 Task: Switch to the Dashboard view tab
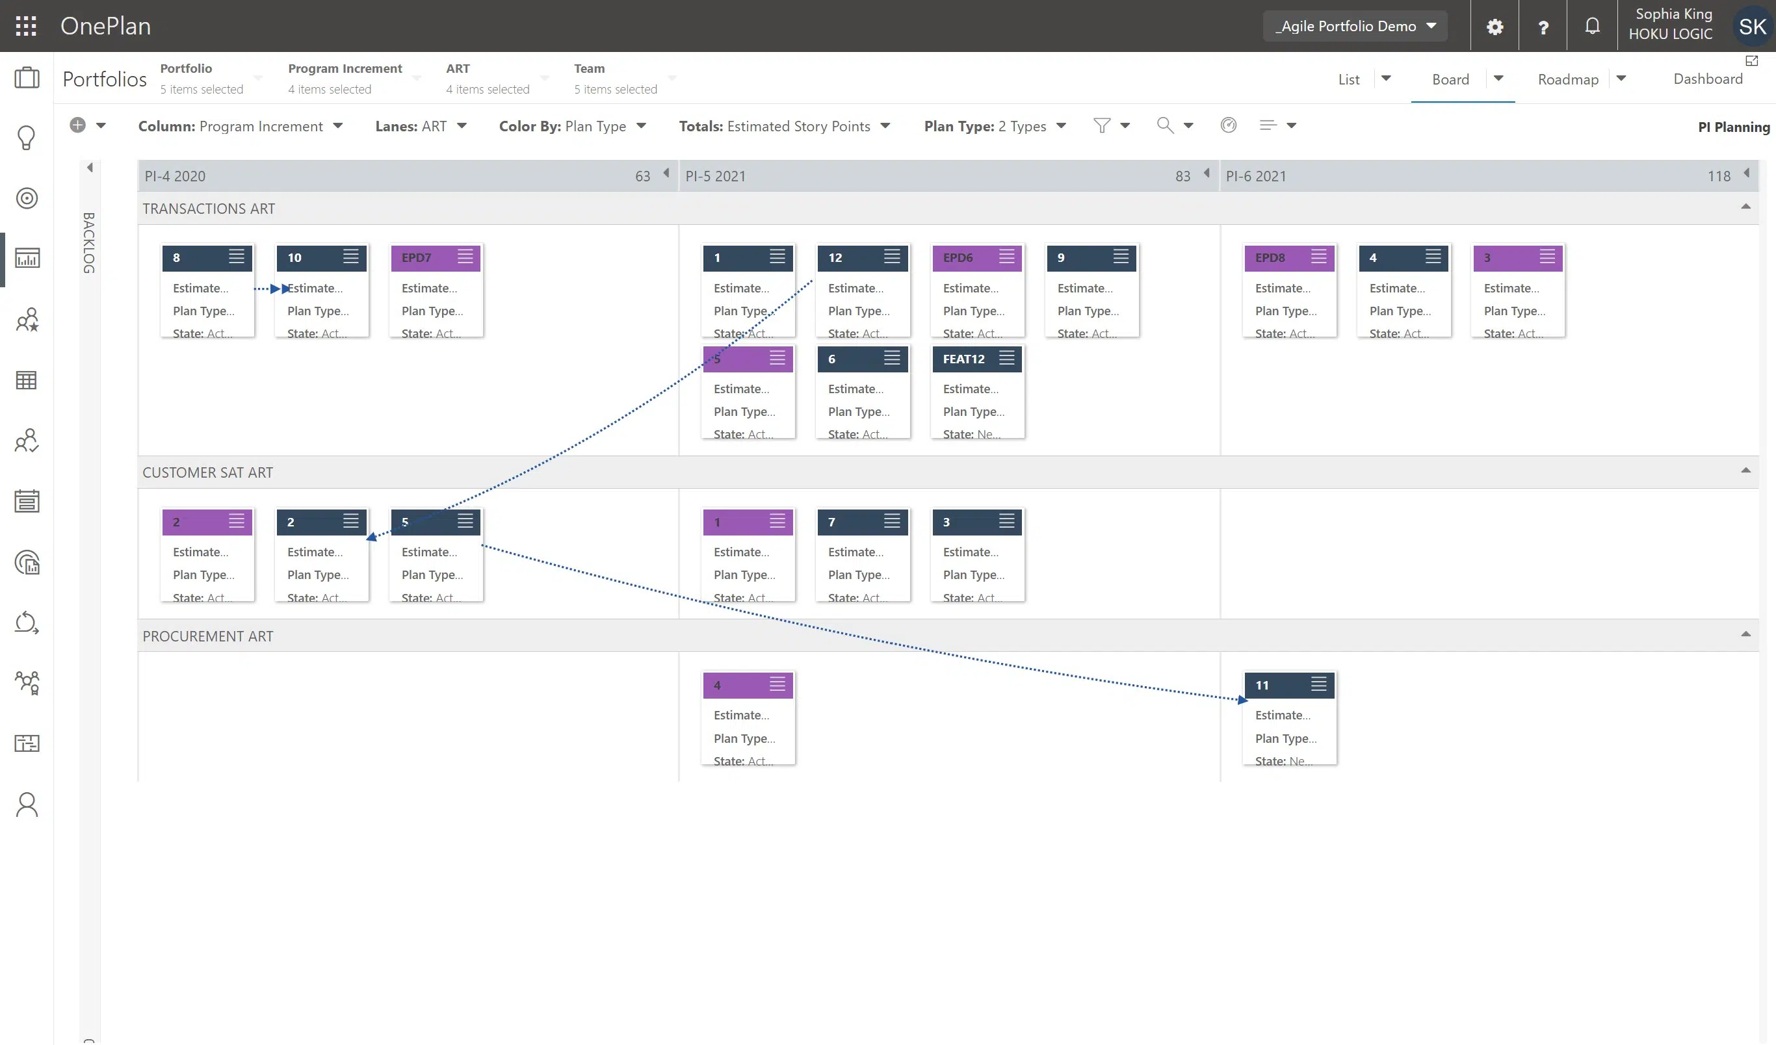pos(1708,79)
